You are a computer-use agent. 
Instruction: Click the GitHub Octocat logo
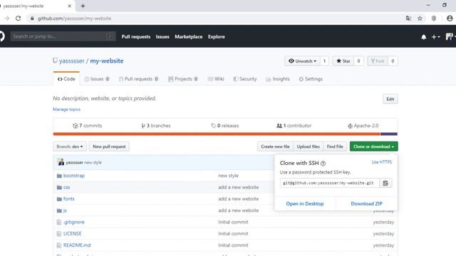click(x=2, y=36)
